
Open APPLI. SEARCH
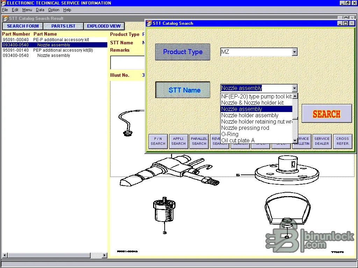click(x=179, y=141)
